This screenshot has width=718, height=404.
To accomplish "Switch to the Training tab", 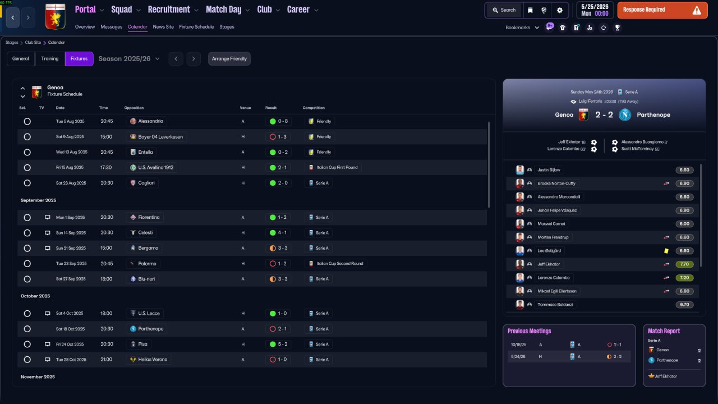I will click(x=50, y=59).
